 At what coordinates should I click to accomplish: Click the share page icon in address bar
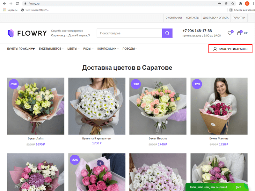point(226,4)
